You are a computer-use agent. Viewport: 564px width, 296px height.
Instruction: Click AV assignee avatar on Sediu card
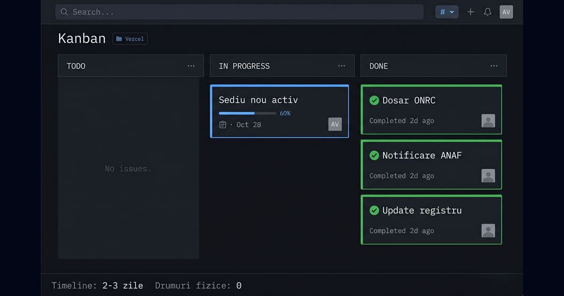[x=335, y=124]
